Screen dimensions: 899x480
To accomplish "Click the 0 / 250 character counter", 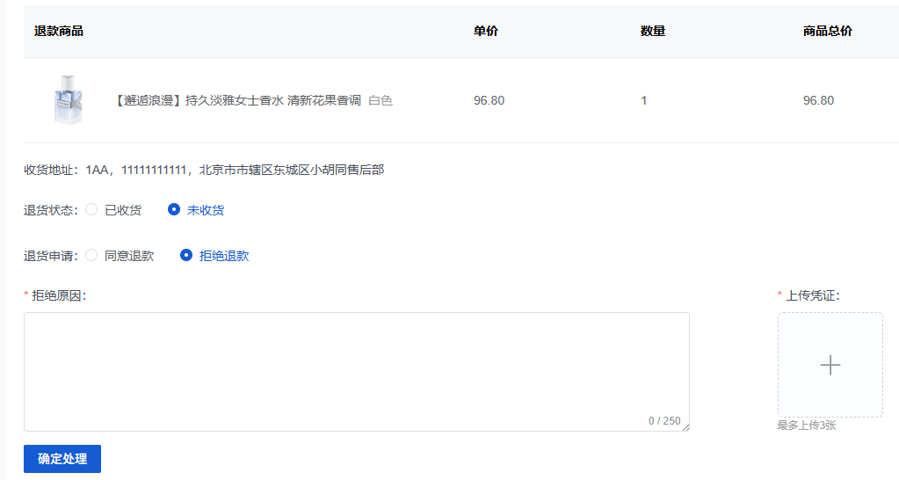I will [664, 421].
